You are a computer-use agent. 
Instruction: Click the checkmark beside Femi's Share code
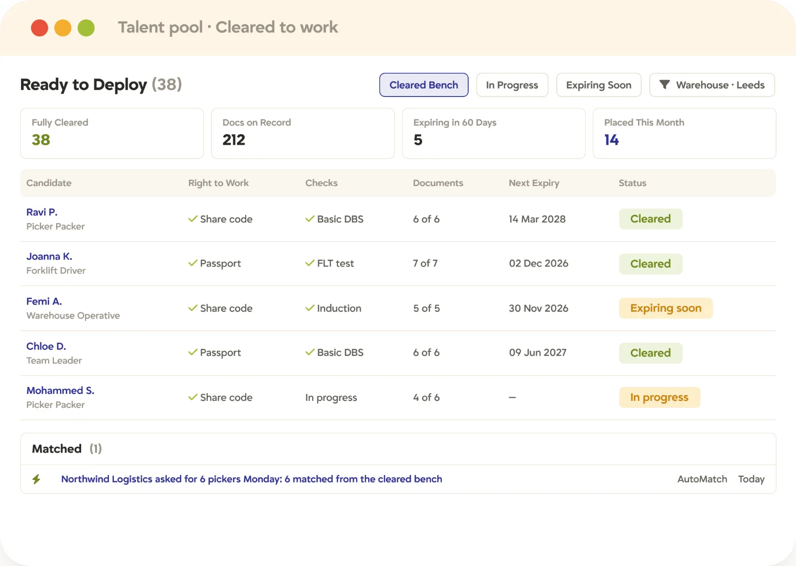(x=193, y=308)
